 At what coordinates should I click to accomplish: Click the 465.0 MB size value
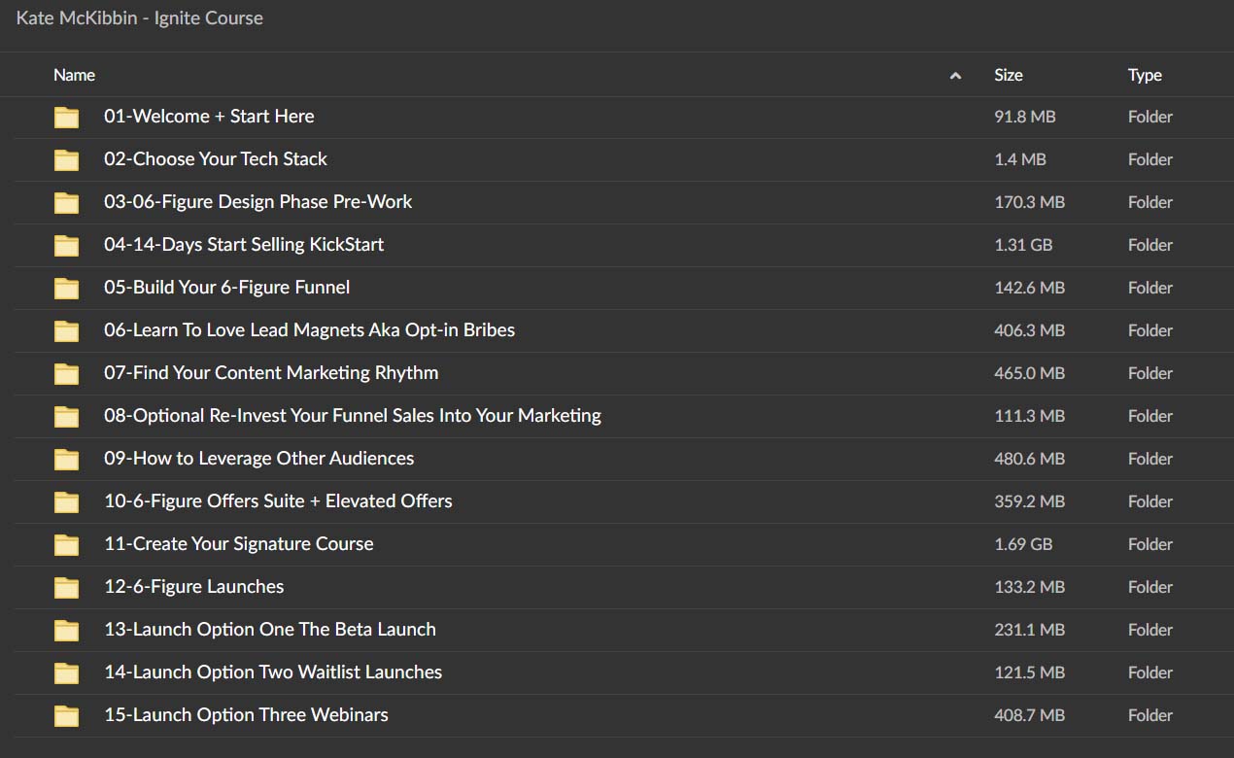coord(1029,373)
